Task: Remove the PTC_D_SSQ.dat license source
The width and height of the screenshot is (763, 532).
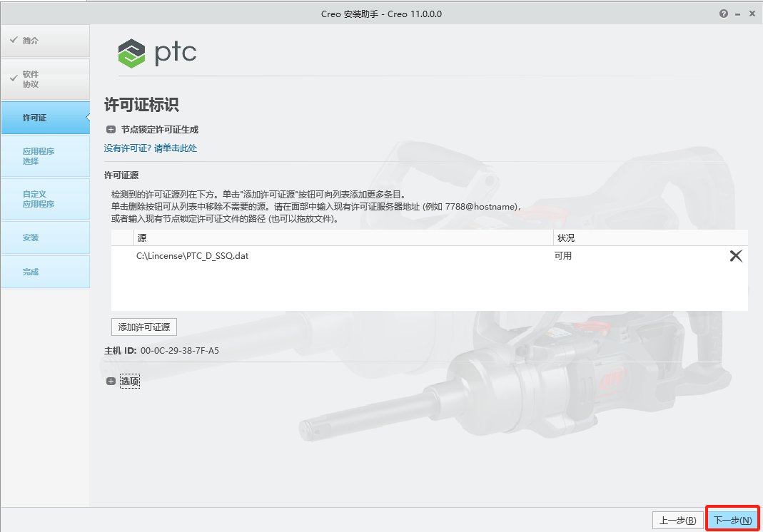Action: [736, 256]
